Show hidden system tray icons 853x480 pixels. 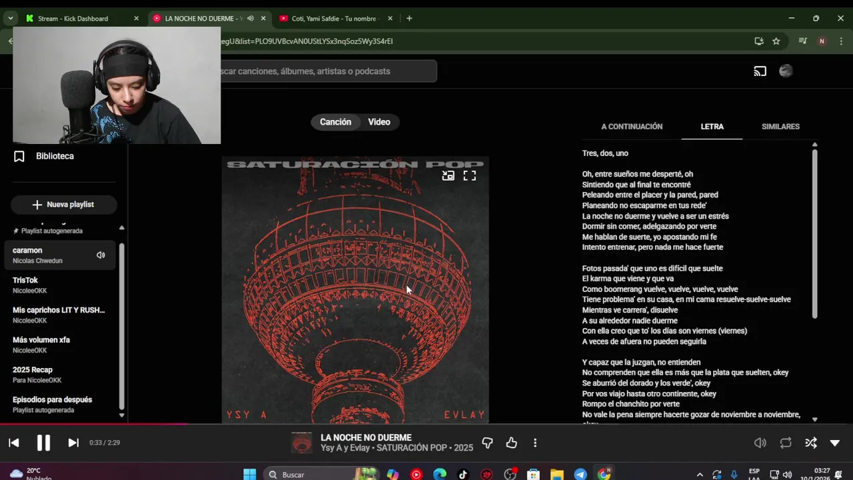[x=700, y=475]
